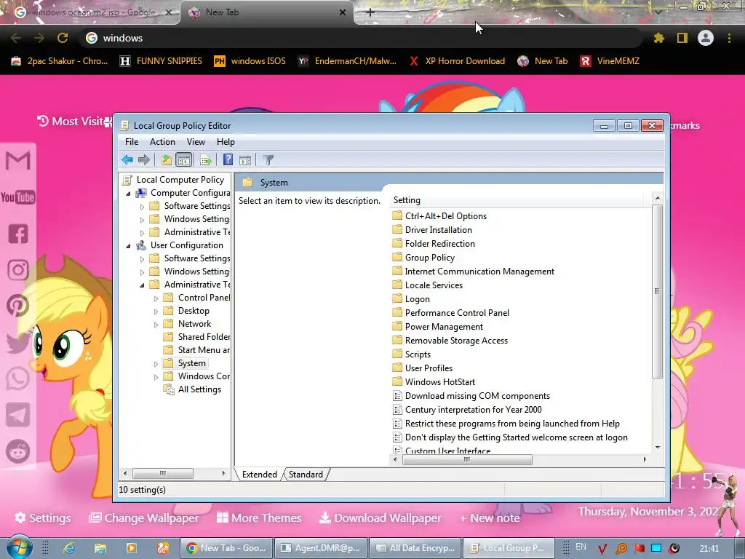
Task: Select the All Settings tree item
Action: pos(192,389)
